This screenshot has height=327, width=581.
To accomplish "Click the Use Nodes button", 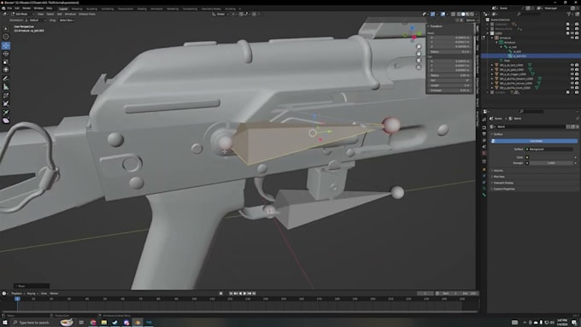I will tap(536, 141).
